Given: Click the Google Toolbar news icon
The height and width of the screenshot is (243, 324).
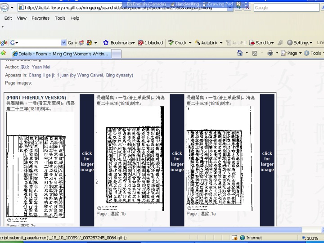Looking at the screenshot, I should pyautogui.click(x=81, y=43).
